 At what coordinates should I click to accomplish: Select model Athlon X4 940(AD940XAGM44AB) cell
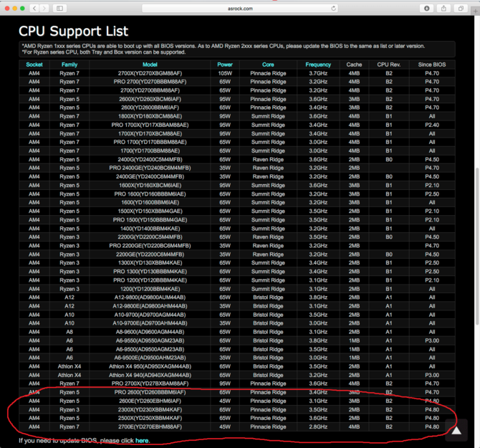pos(150,375)
